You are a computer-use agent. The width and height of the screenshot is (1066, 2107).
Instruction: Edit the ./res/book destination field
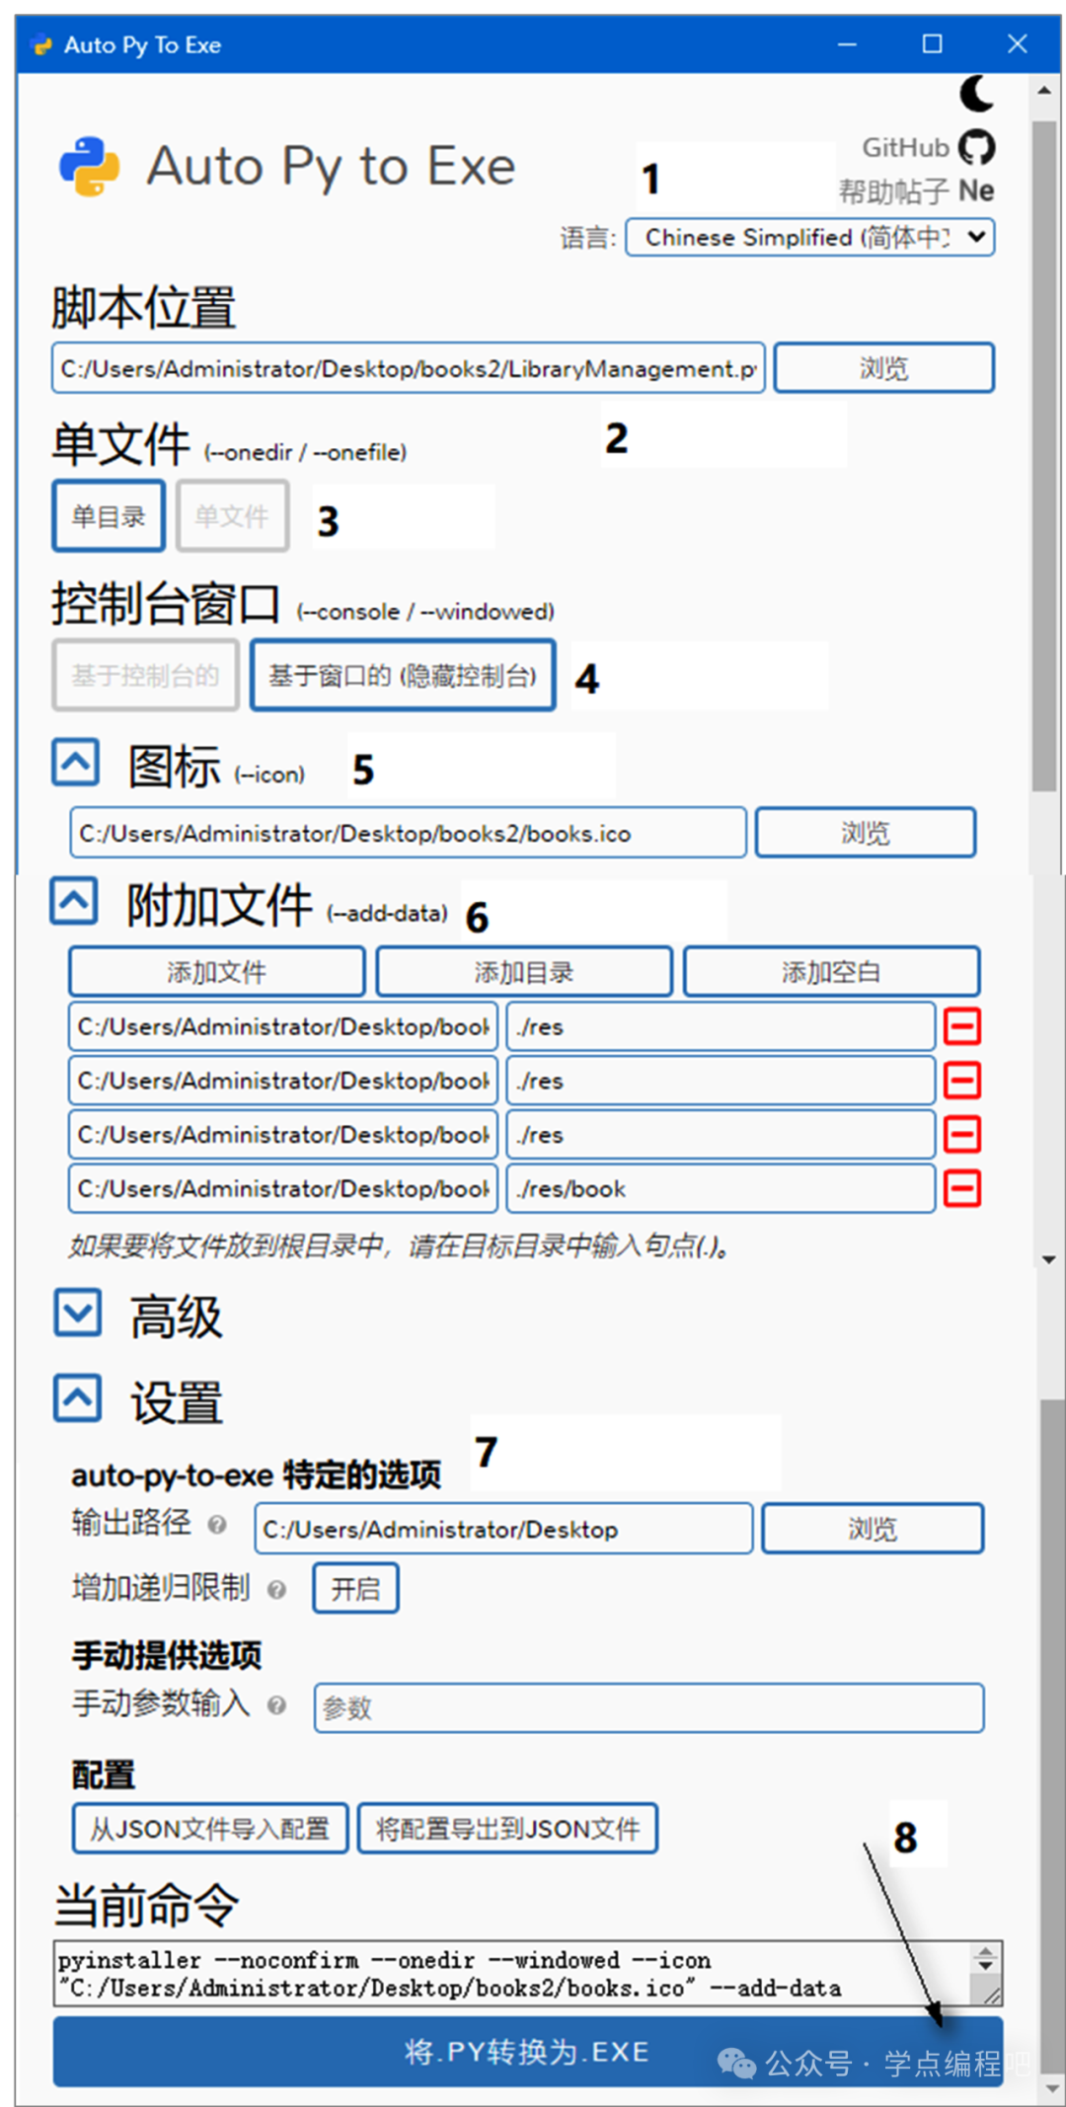tap(721, 1189)
